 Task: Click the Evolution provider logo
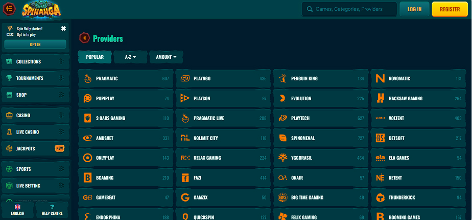(x=282, y=98)
